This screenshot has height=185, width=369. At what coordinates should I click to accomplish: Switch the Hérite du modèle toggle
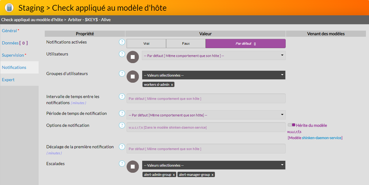click(291, 125)
